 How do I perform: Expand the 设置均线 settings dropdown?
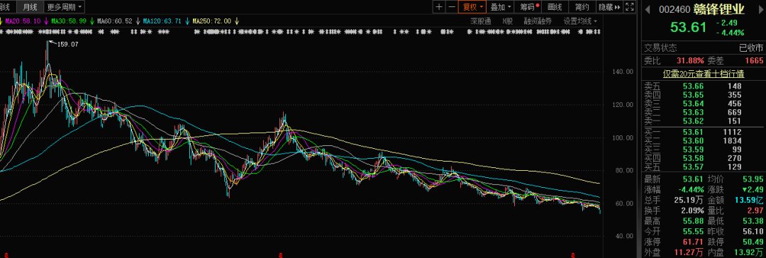tap(580, 21)
